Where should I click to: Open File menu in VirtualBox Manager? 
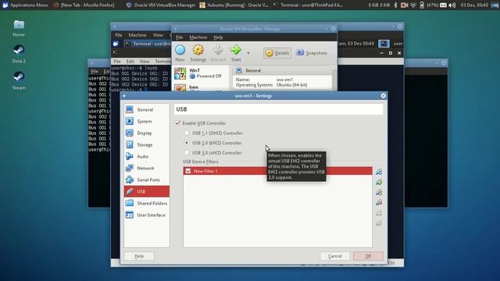179,37
